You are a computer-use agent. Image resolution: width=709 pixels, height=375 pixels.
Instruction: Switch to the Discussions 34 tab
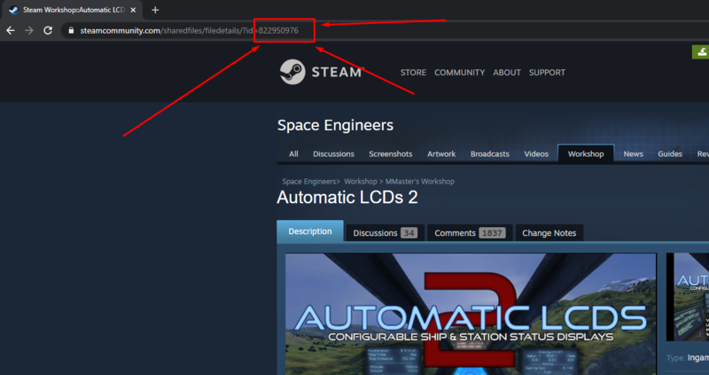tap(384, 233)
